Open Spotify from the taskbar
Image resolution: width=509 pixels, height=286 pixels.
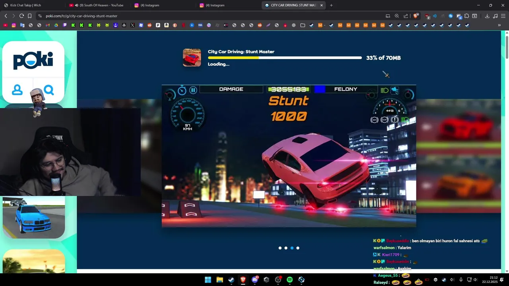[289, 280]
